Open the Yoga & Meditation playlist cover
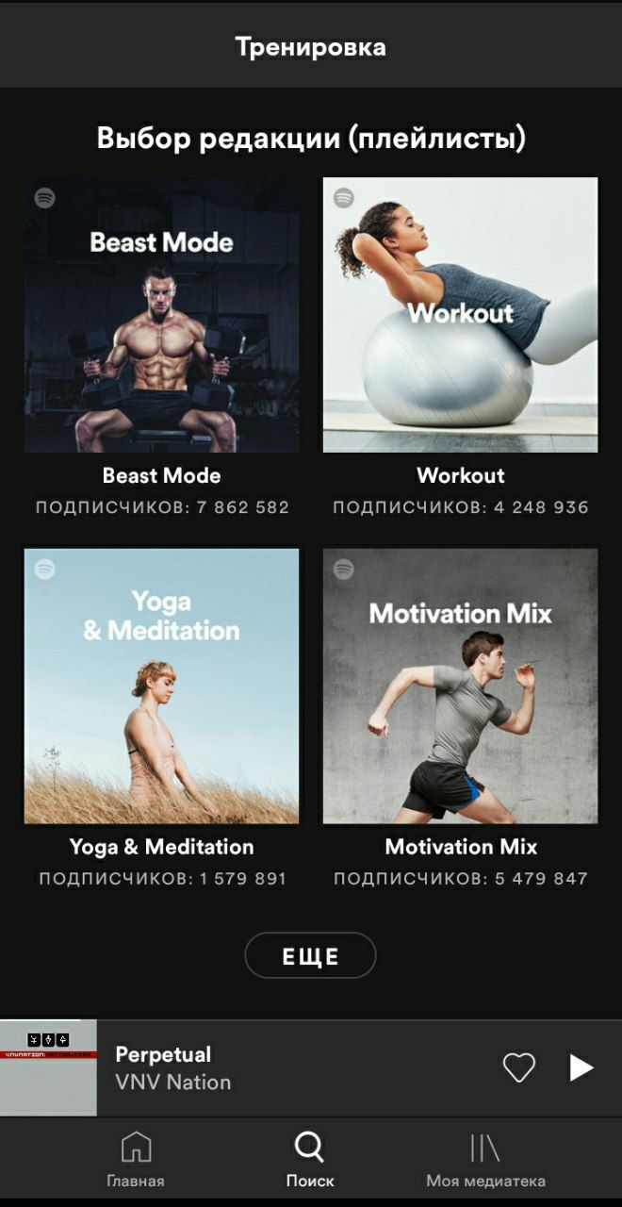The image size is (622, 1207). 162,686
